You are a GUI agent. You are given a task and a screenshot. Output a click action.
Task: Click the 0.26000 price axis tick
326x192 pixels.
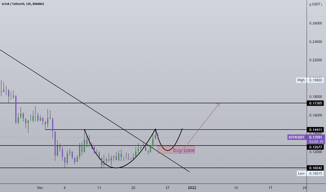coord(316,23)
